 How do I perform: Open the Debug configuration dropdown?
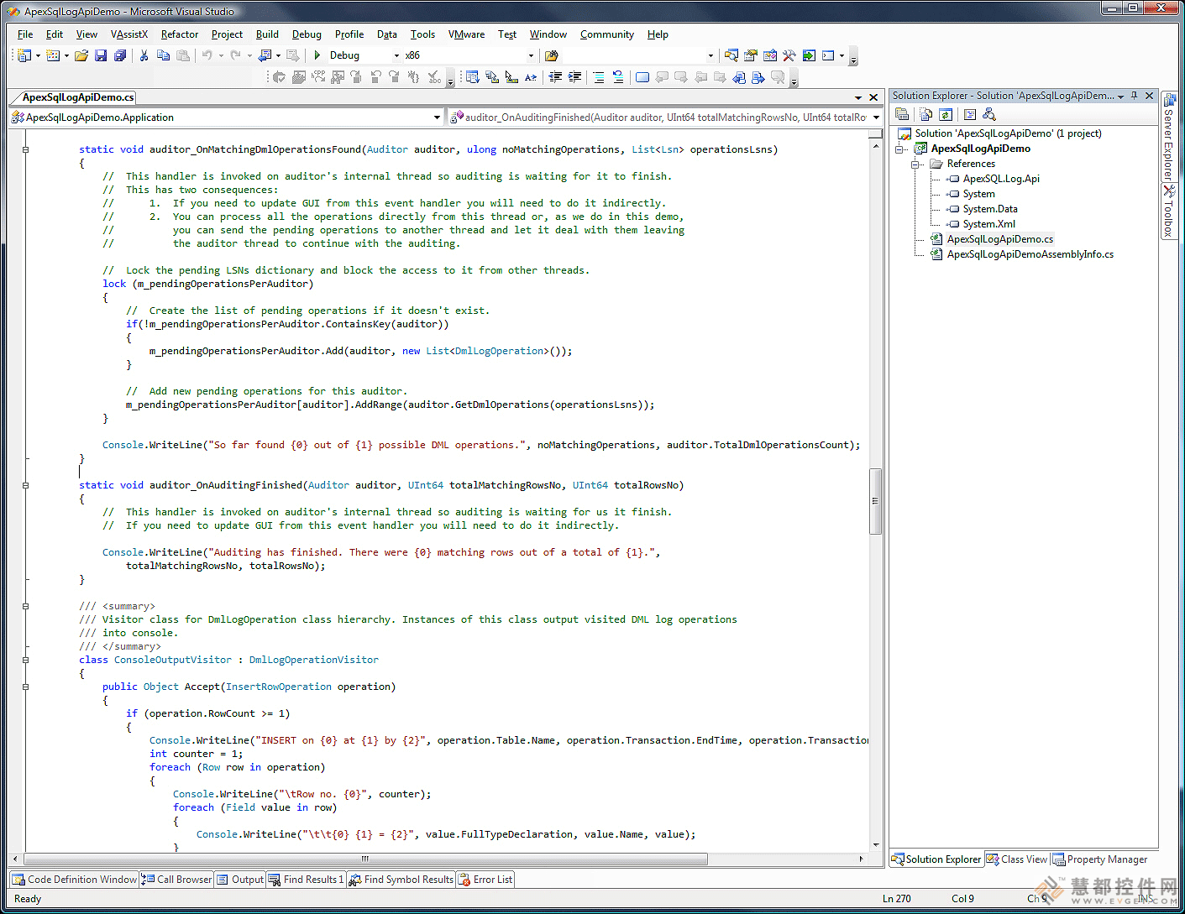[397, 55]
